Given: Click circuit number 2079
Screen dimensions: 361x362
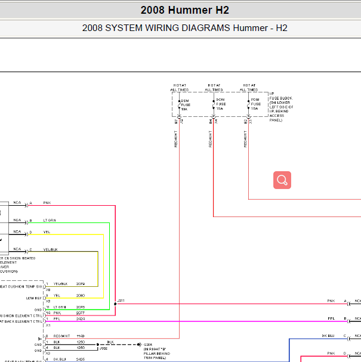Looking at the screenshot, I should click(81, 284).
